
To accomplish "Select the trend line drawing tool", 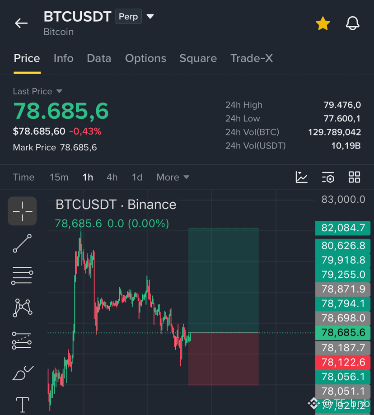I will (x=22, y=243).
